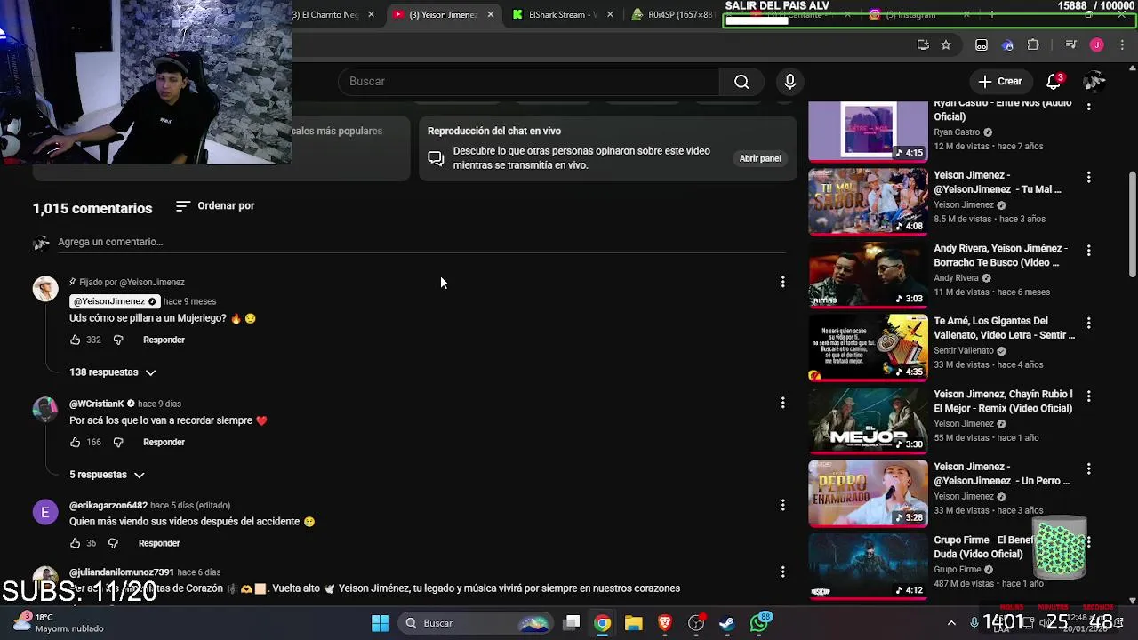Open the YouTube notifications bell
The image size is (1138, 640).
(1054, 82)
